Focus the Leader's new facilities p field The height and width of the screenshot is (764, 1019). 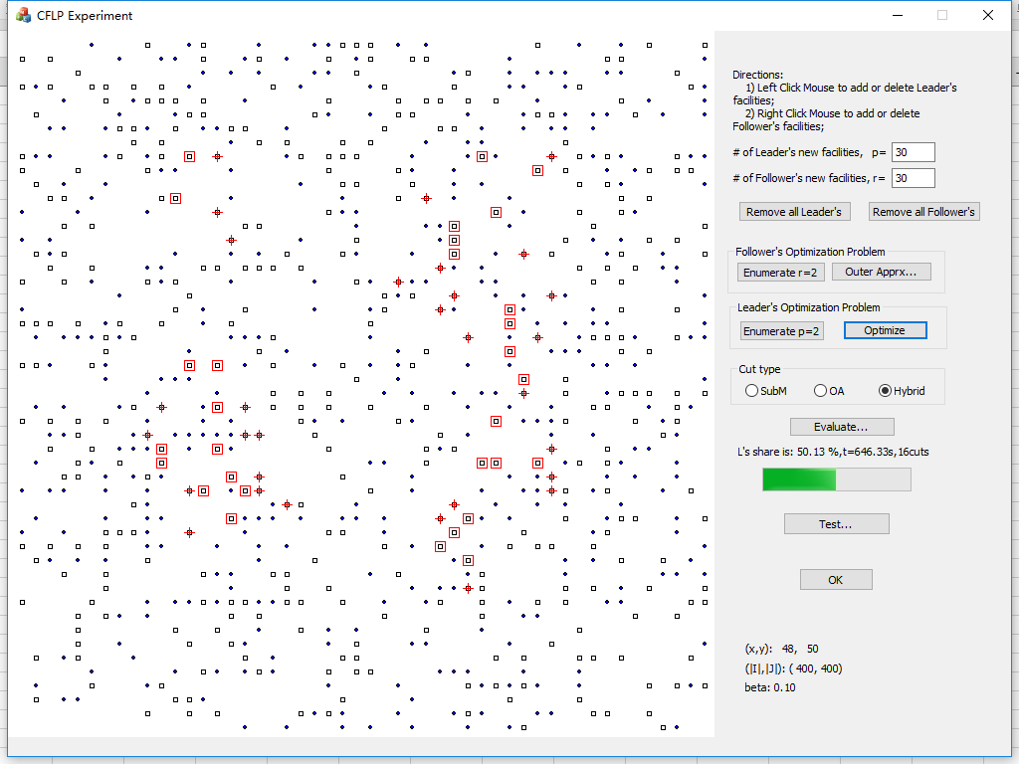[x=913, y=152]
